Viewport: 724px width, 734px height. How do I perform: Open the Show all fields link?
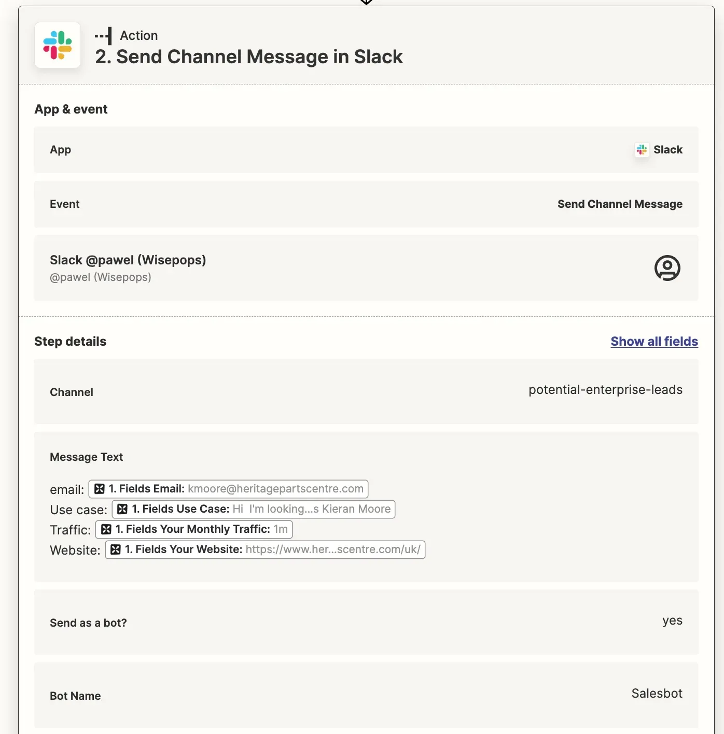[x=654, y=342]
